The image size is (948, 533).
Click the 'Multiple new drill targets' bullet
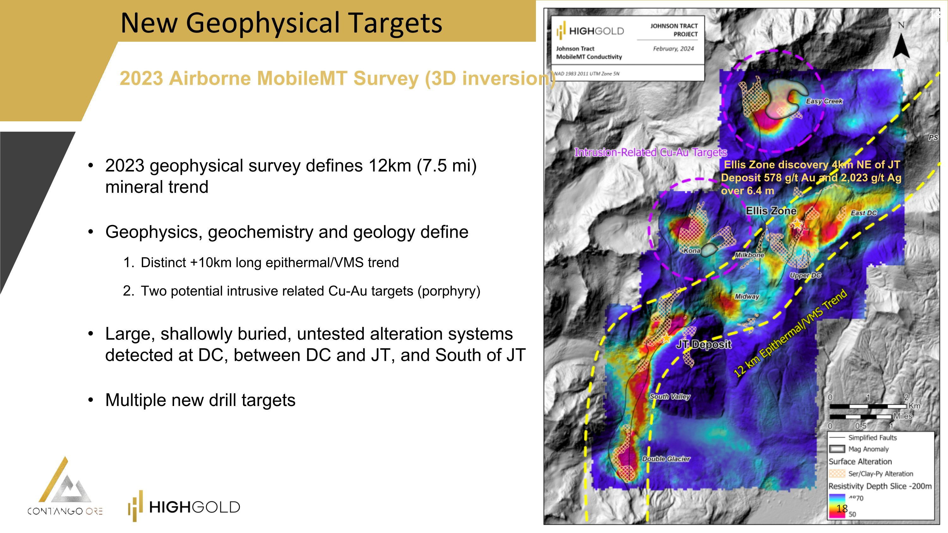pyautogui.click(x=200, y=400)
